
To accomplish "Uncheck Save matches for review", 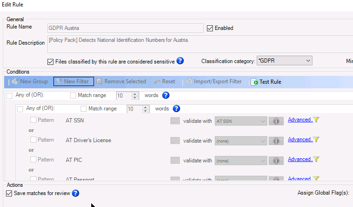I will tap(9, 194).
